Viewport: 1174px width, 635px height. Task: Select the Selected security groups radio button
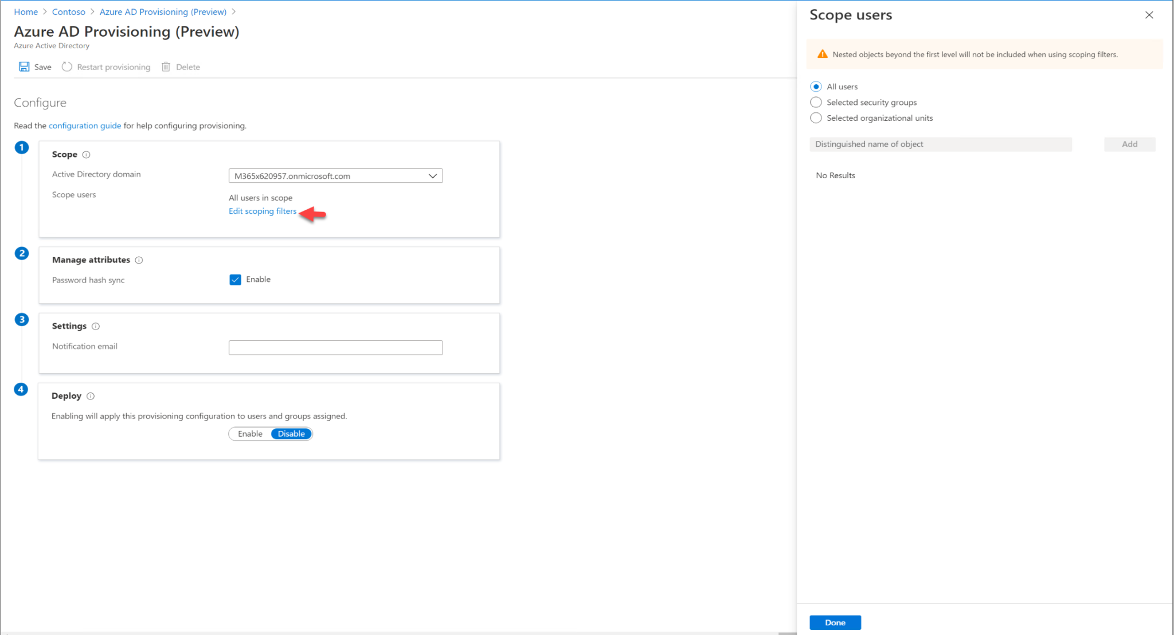[x=816, y=102]
